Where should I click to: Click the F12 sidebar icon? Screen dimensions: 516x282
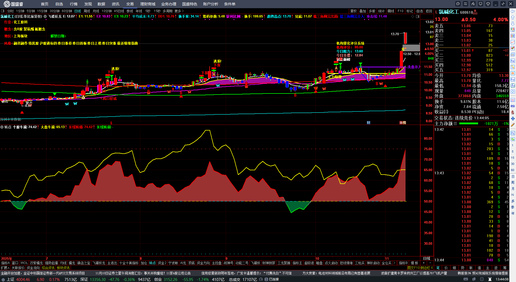pos(513,79)
